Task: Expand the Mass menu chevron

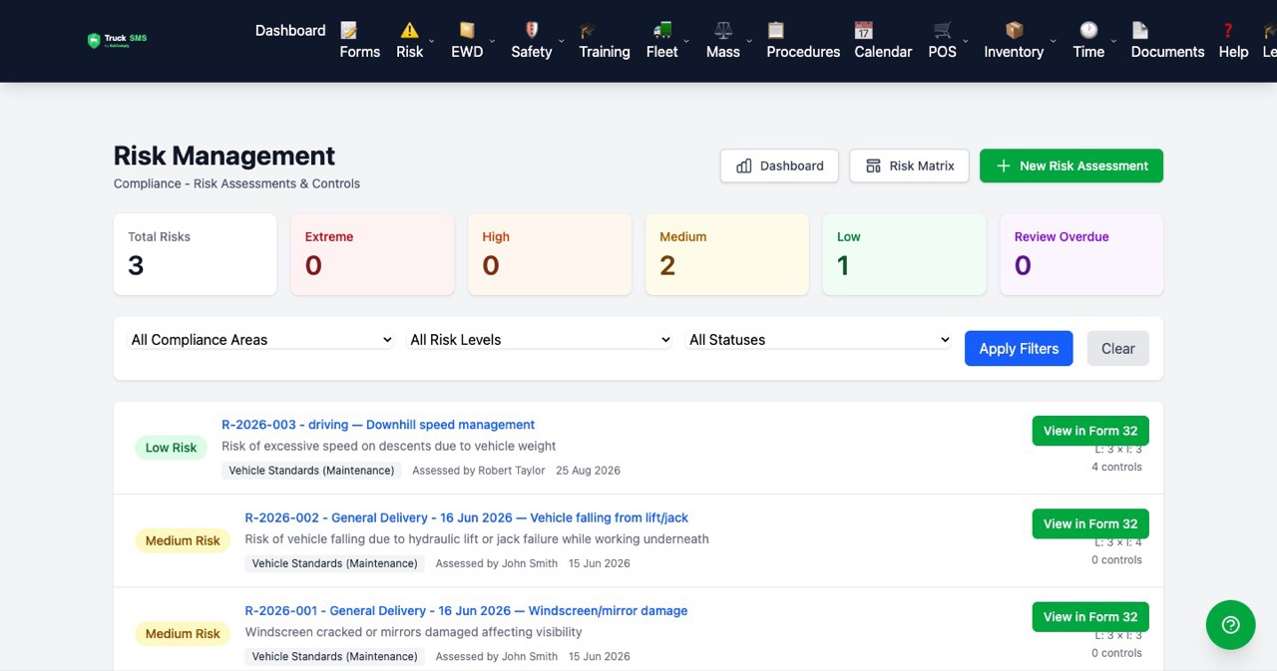Action: coord(749,41)
